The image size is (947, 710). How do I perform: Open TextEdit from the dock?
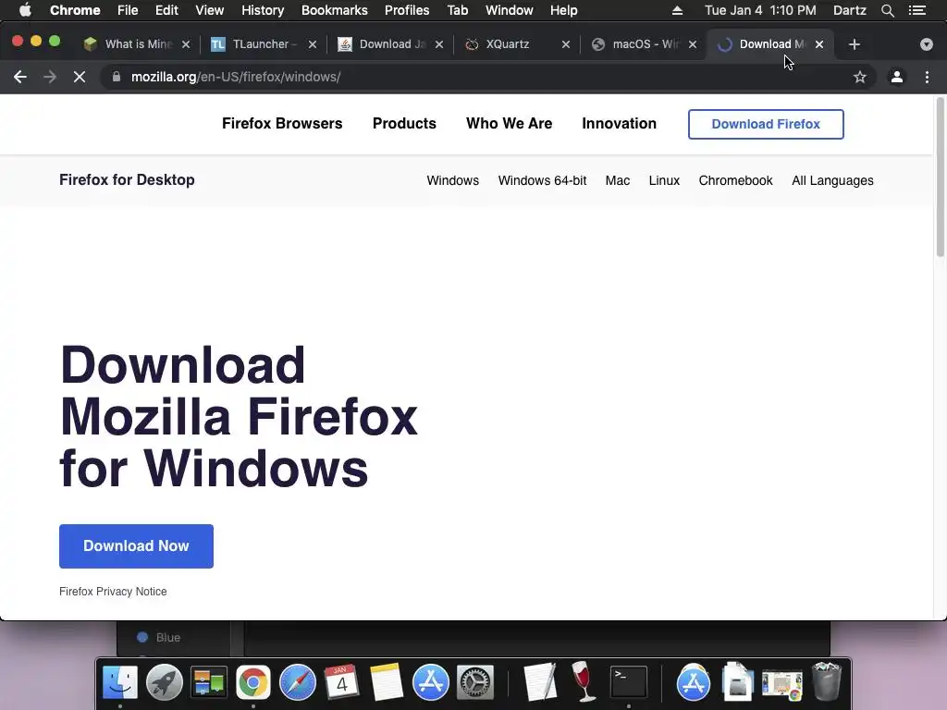click(540, 683)
